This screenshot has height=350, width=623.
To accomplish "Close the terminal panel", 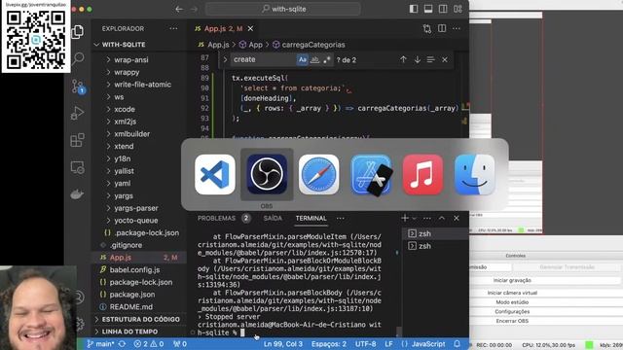I will (457, 218).
